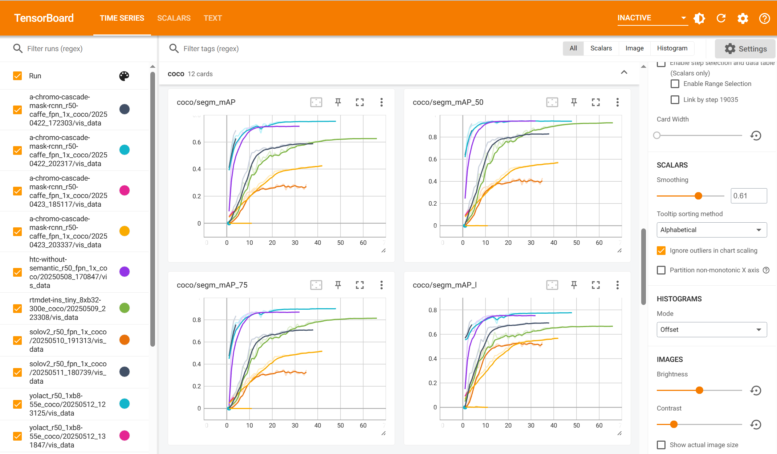Fit coco/segm_mAP_l chart to data domain
This screenshot has height=454, width=777.
point(552,285)
